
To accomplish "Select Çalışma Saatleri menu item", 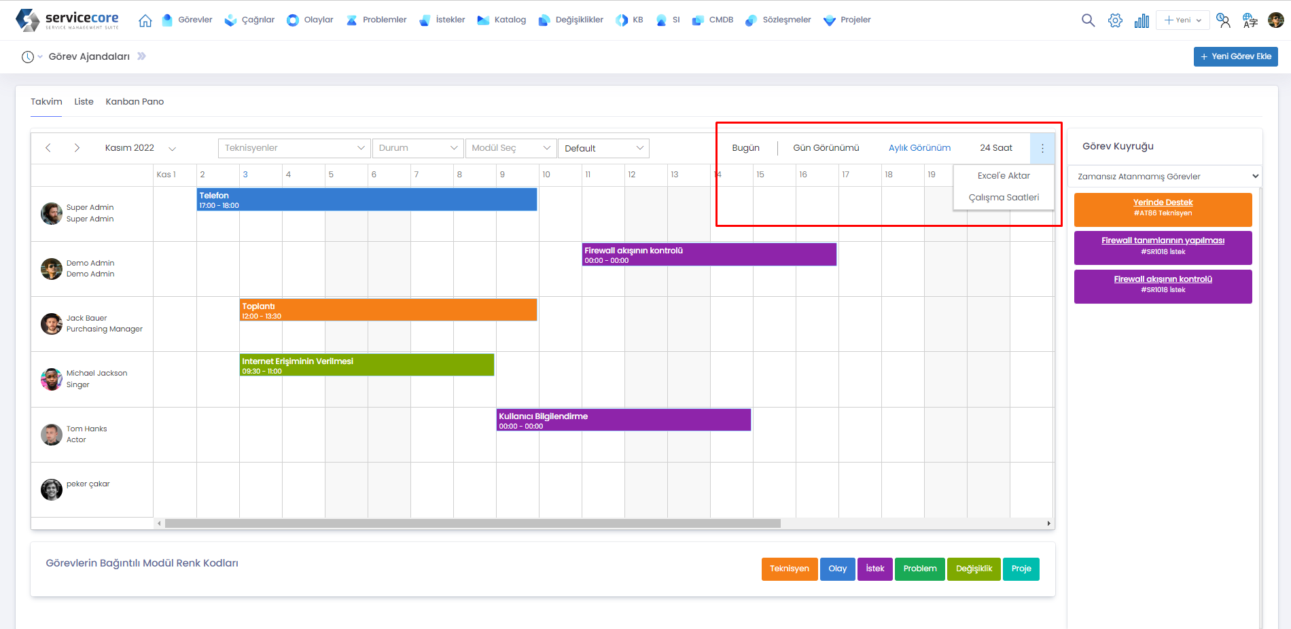I will (1004, 197).
